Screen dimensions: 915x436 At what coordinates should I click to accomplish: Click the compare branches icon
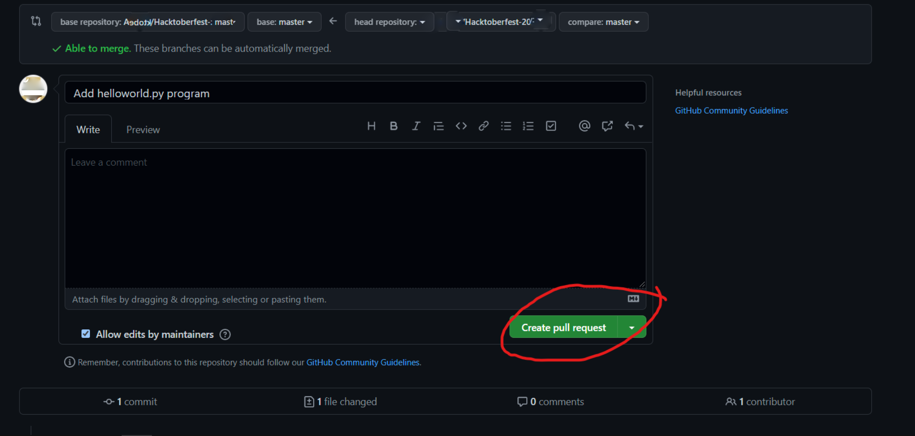pos(36,21)
